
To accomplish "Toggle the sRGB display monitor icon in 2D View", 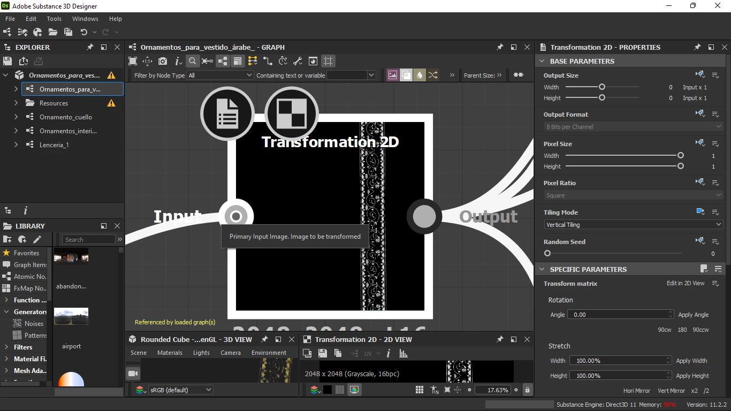I will coord(354,390).
